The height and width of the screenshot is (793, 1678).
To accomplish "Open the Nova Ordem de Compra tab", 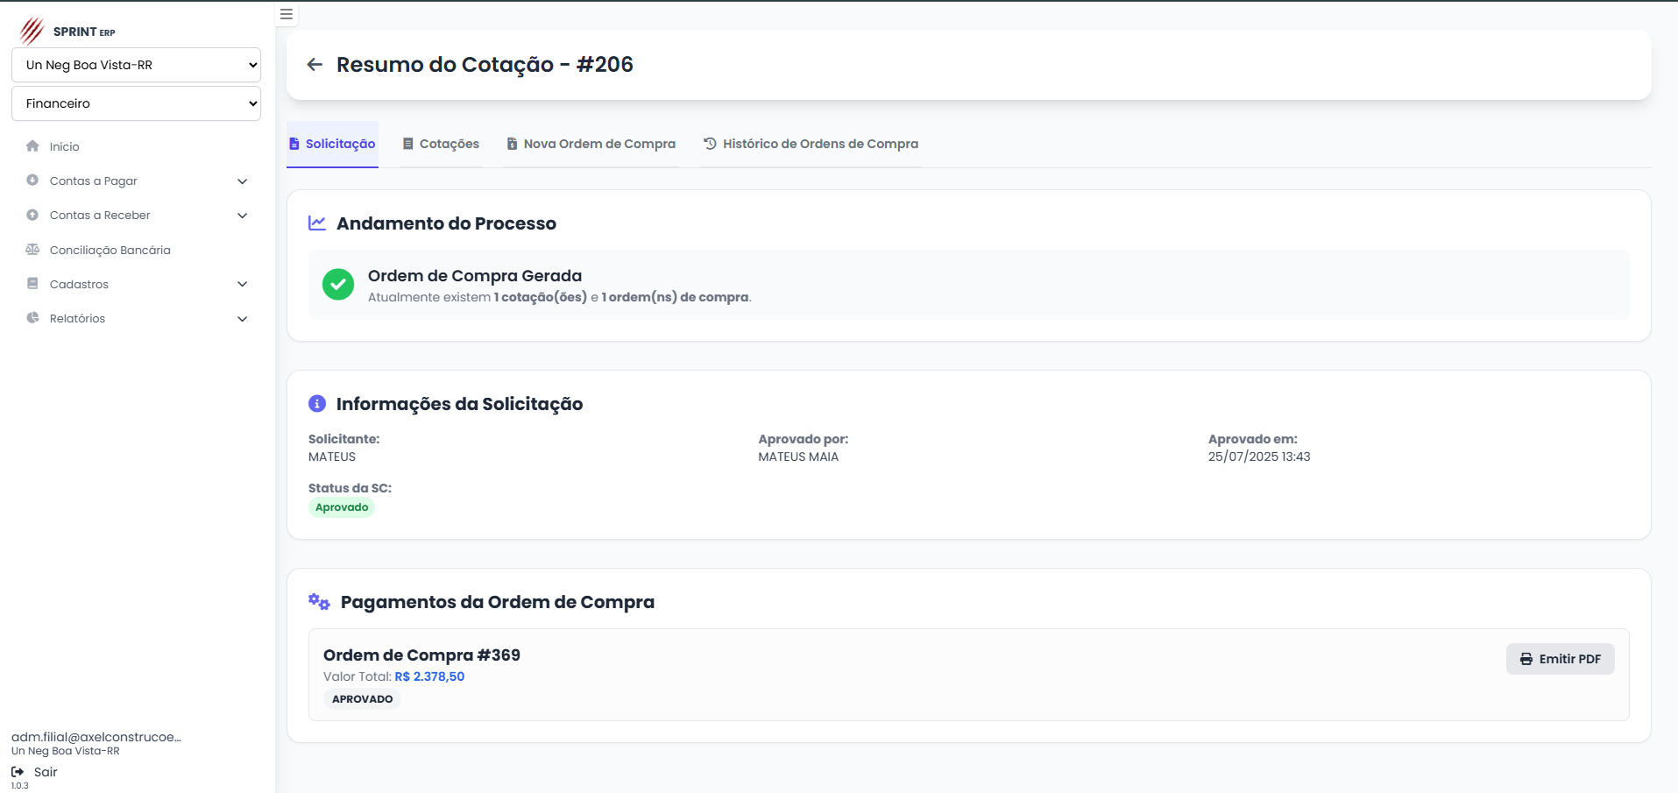I will (591, 144).
